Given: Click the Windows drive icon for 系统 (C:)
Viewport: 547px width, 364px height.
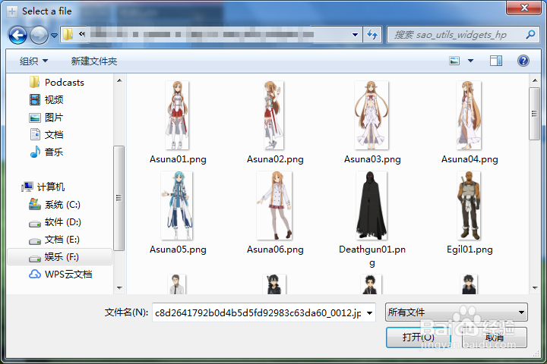Looking at the screenshot, I should pyautogui.click(x=34, y=204).
